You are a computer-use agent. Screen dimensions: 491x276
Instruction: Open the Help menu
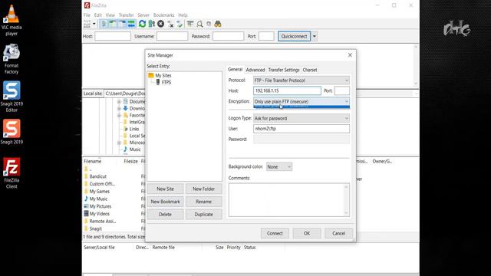(183, 15)
